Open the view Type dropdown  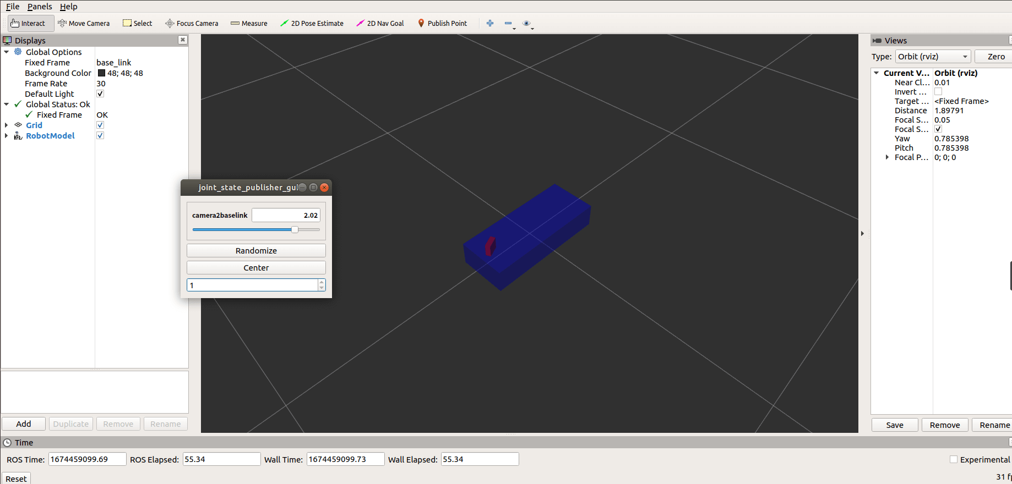[x=933, y=56]
